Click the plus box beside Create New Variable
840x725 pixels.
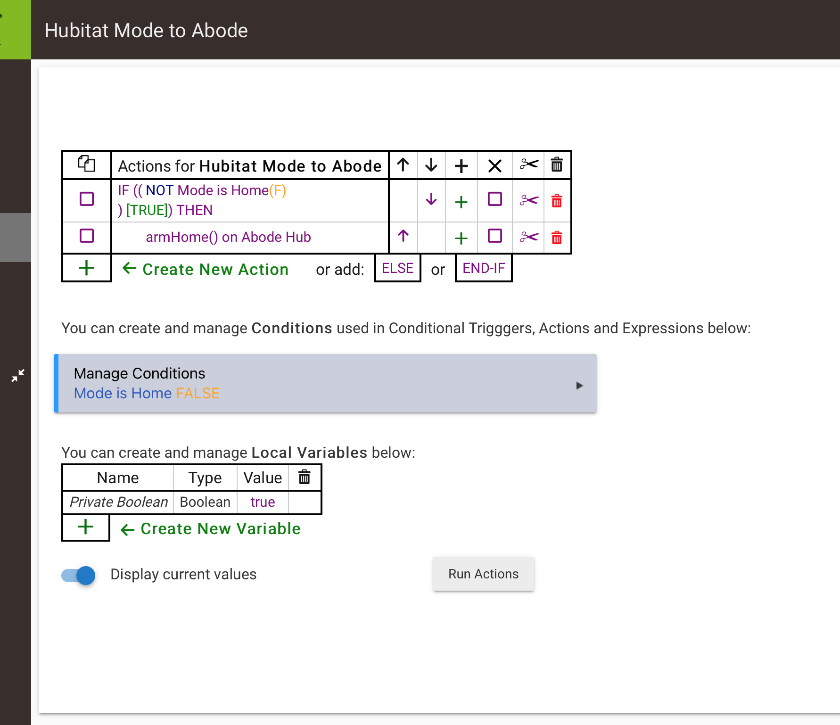86,527
